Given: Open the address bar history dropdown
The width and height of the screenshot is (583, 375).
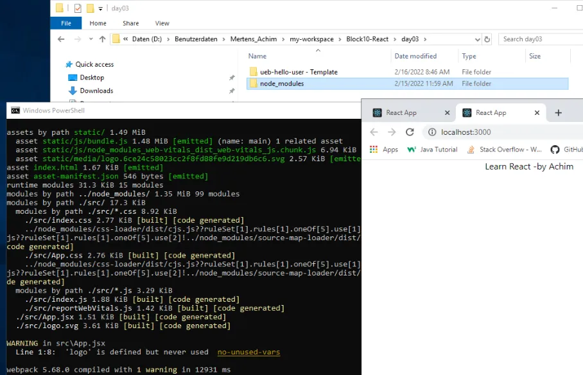Looking at the screenshot, I should coord(478,39).
